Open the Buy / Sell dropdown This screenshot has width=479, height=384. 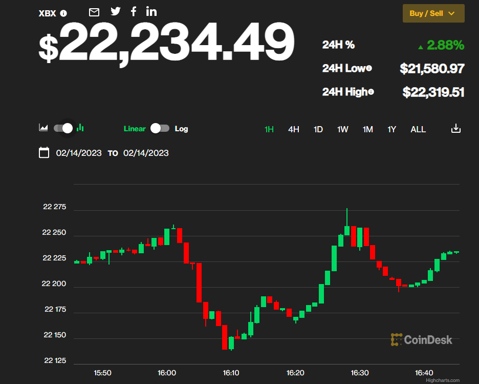point(433,13)
